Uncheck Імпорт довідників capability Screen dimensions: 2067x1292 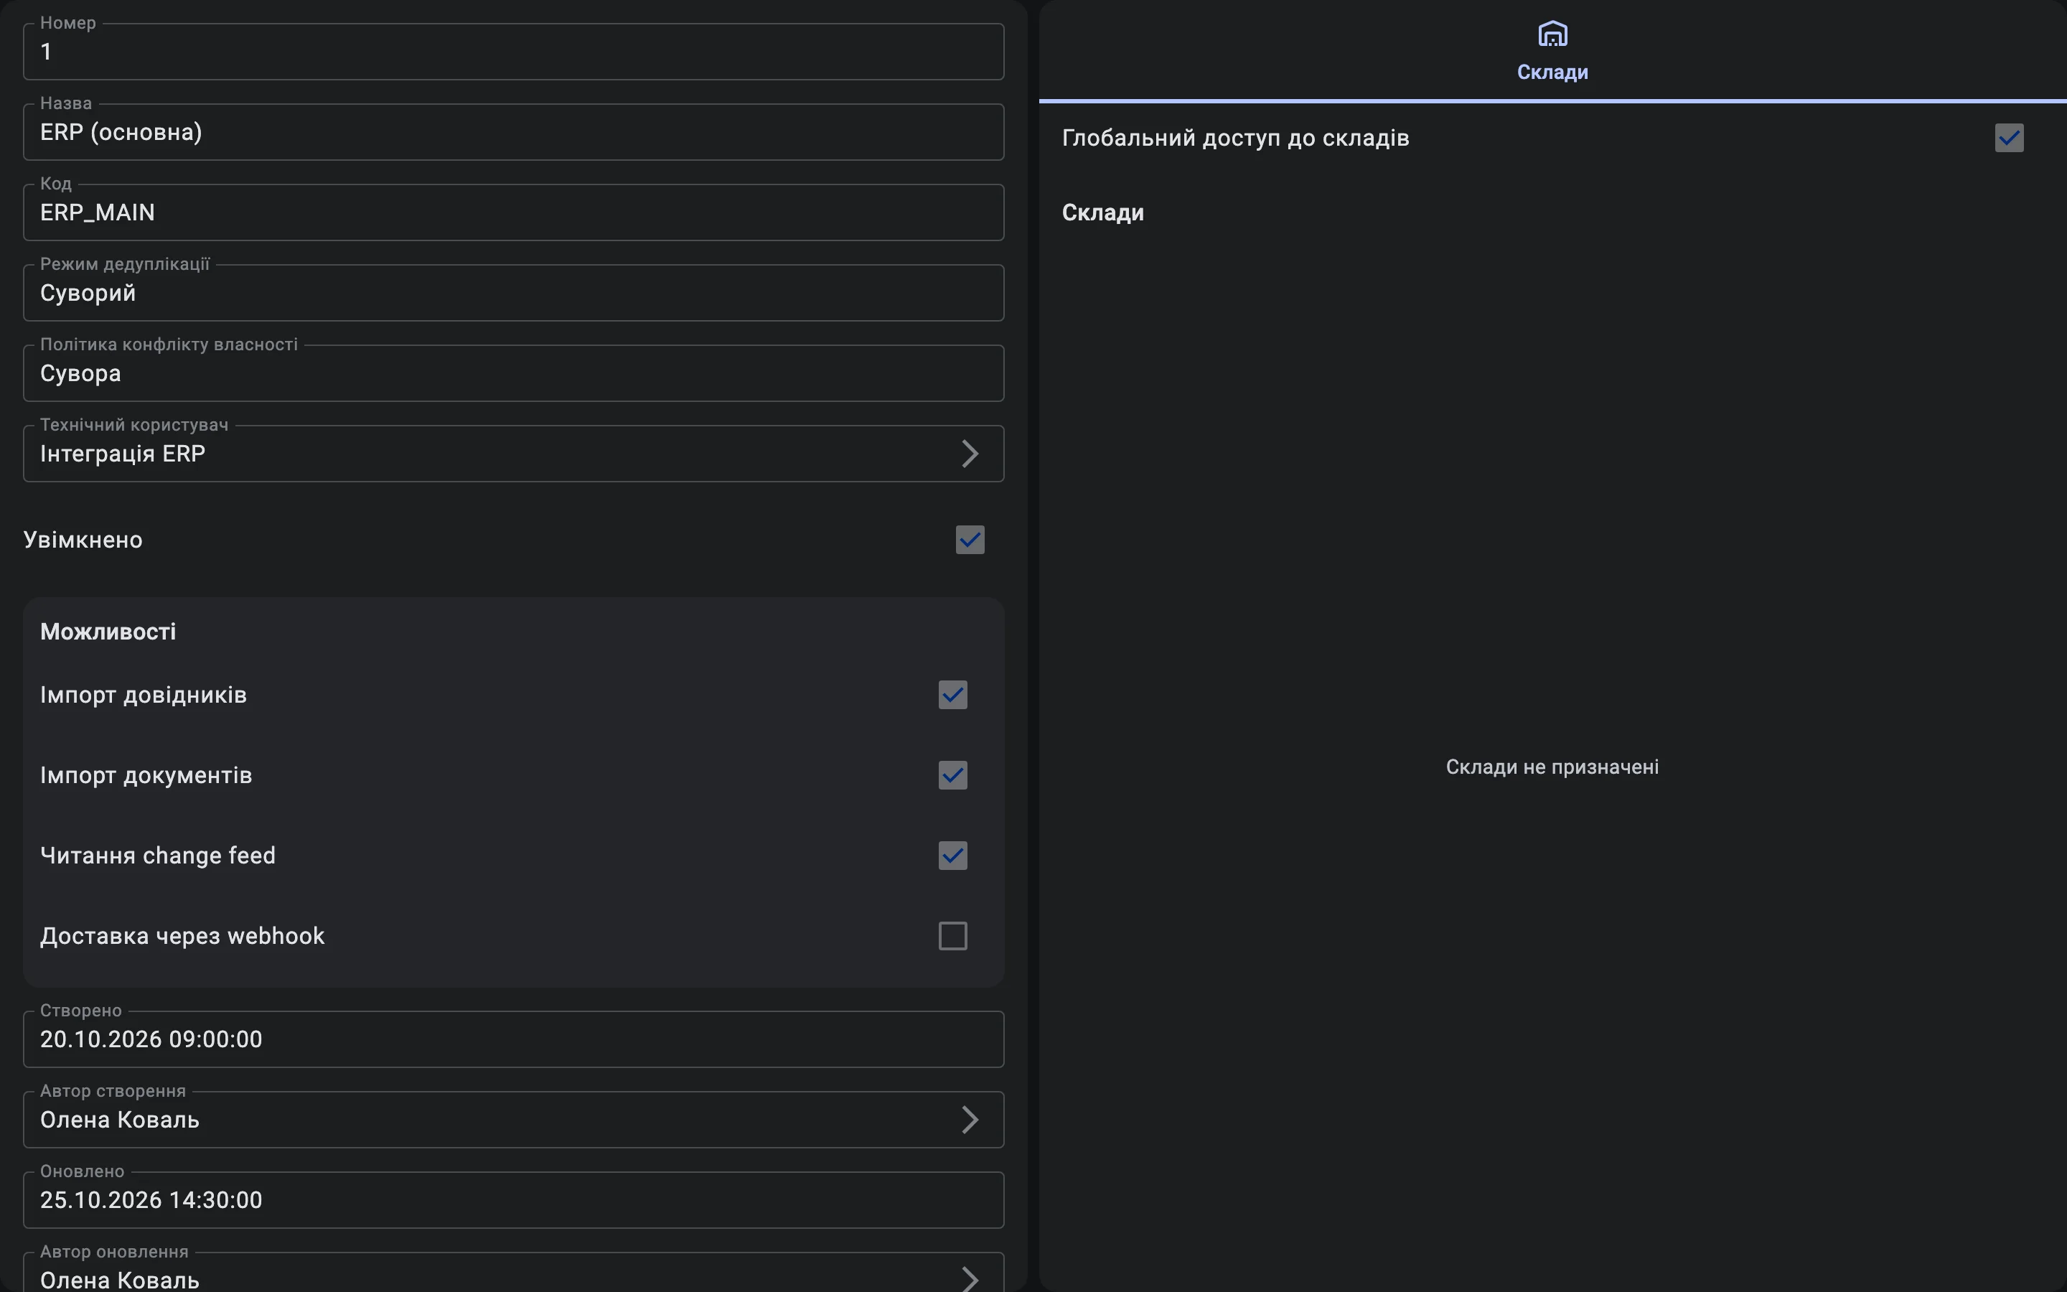click(952, 695)
